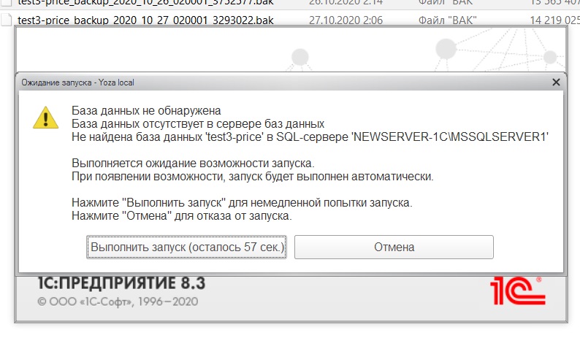Click "При появлении возможности" message line
This screenshot has width=580, height=338.
(x=252, y=177)
